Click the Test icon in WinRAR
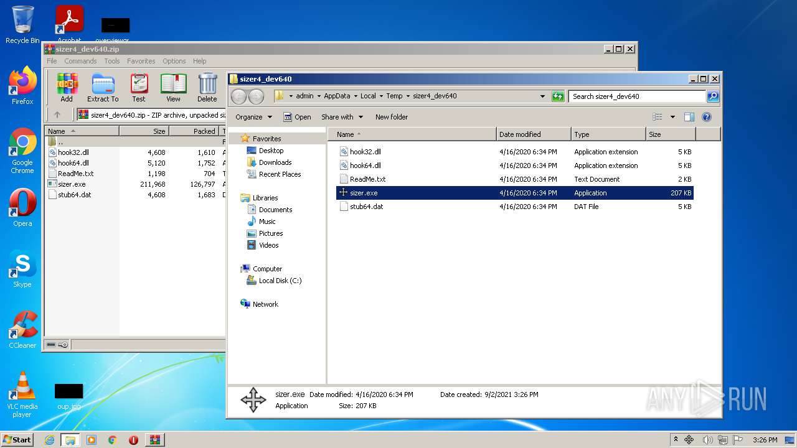Image resolution: width=797 pixels, height=448 pixels. [x=139, y=88]
